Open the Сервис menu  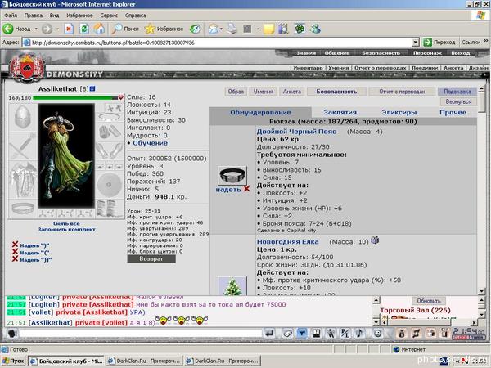pyautogui.click(x=109, y=16)
